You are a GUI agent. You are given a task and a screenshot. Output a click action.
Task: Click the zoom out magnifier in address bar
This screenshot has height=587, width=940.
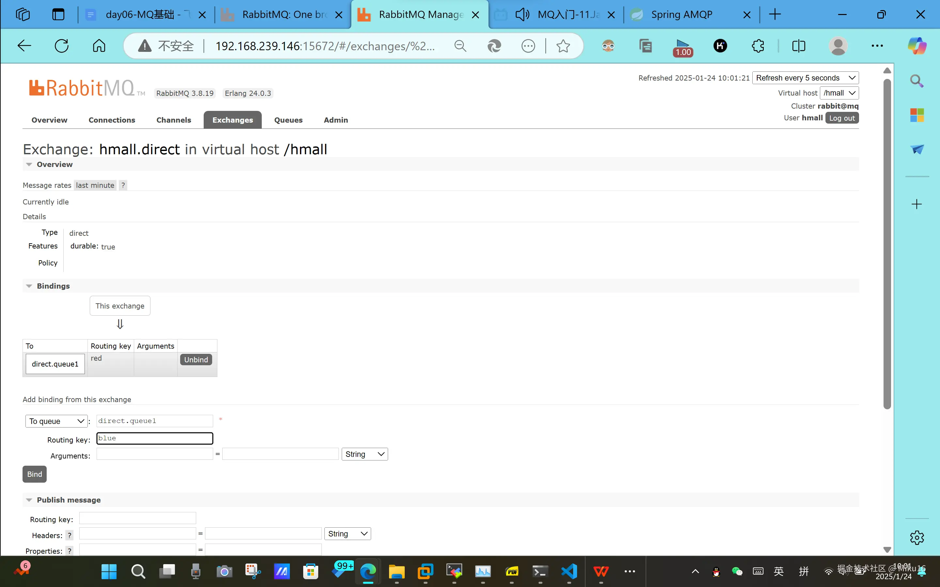tap(460, 46)
